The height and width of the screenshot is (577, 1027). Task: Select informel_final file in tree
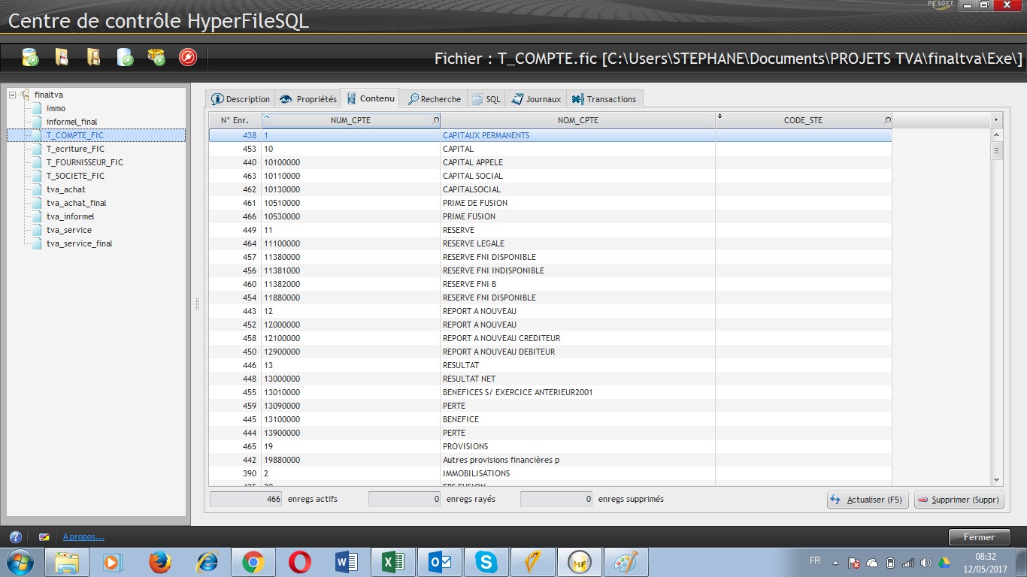(x=71, y=122)
